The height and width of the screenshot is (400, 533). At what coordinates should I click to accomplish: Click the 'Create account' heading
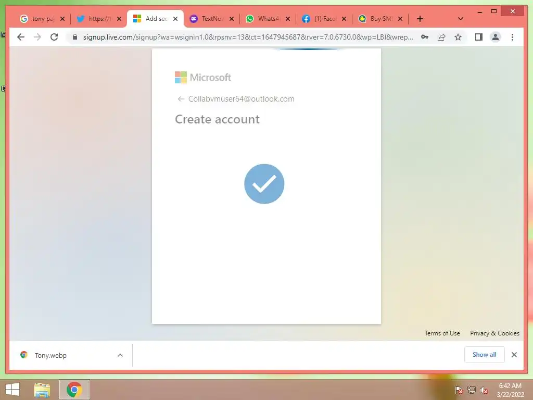click(x=217, y=119)
